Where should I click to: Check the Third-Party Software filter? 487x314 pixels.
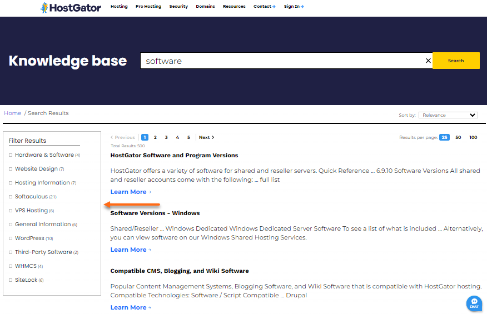pyautogui.click(x=11, y=252)
